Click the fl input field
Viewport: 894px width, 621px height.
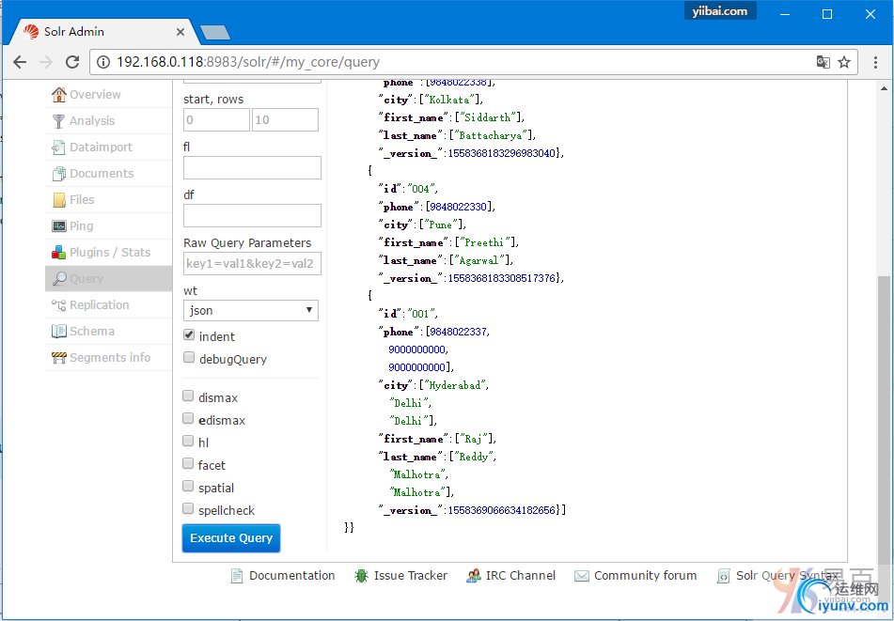pos(252,168)
